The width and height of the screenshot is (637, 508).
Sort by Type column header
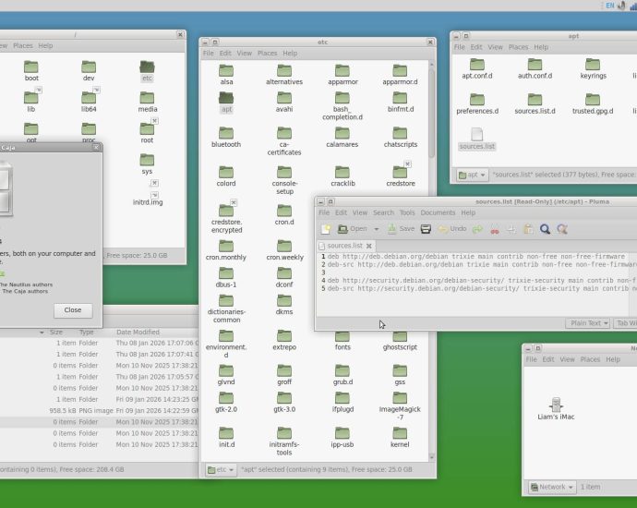pyautogui.click(x=86, y=333)
